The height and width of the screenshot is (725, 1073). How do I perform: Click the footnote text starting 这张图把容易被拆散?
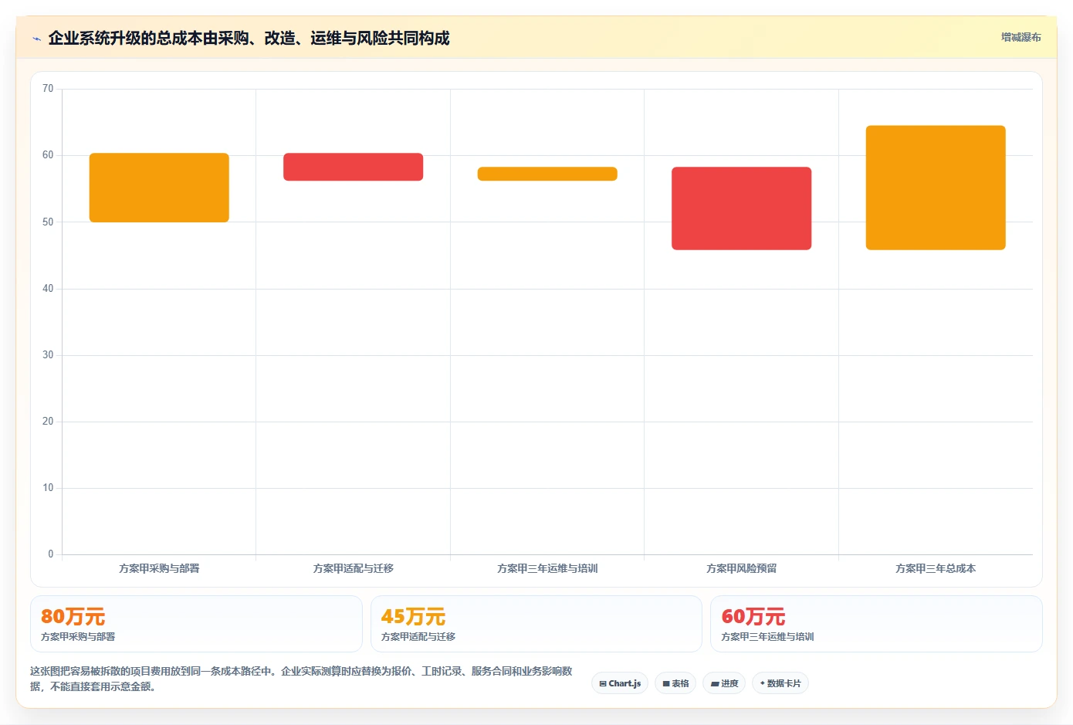[x=301, y=679]
